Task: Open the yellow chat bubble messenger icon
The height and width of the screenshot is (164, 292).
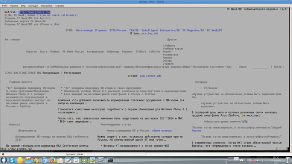Action: 20,160
